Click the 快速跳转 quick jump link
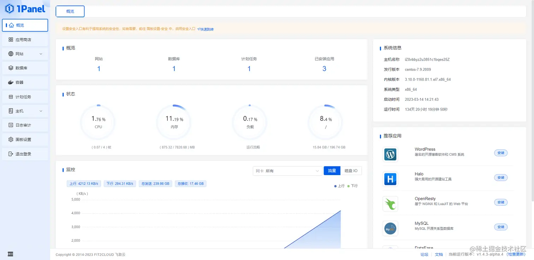 click(x=205, y=29)
